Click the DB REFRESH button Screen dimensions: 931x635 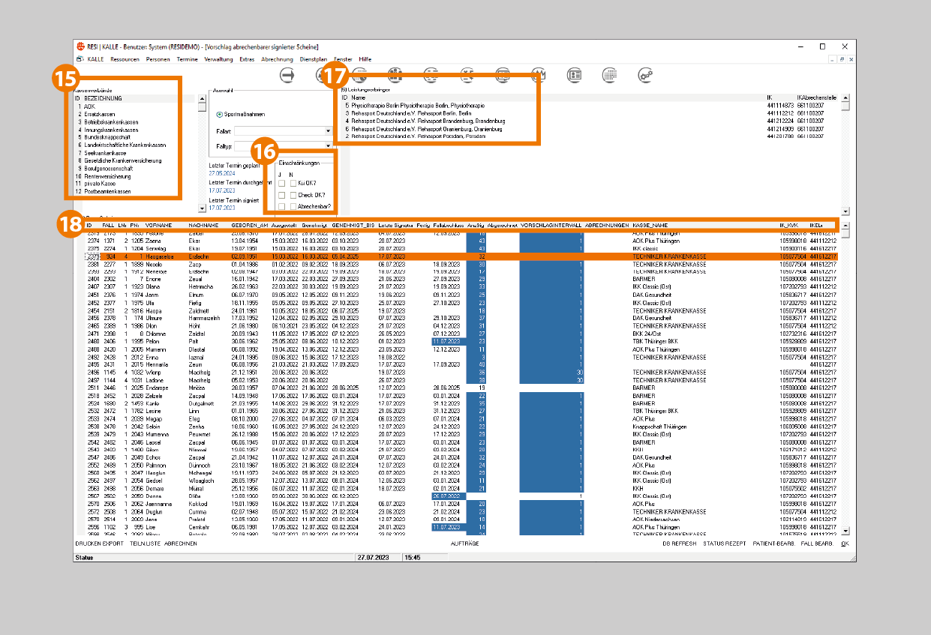680,543
